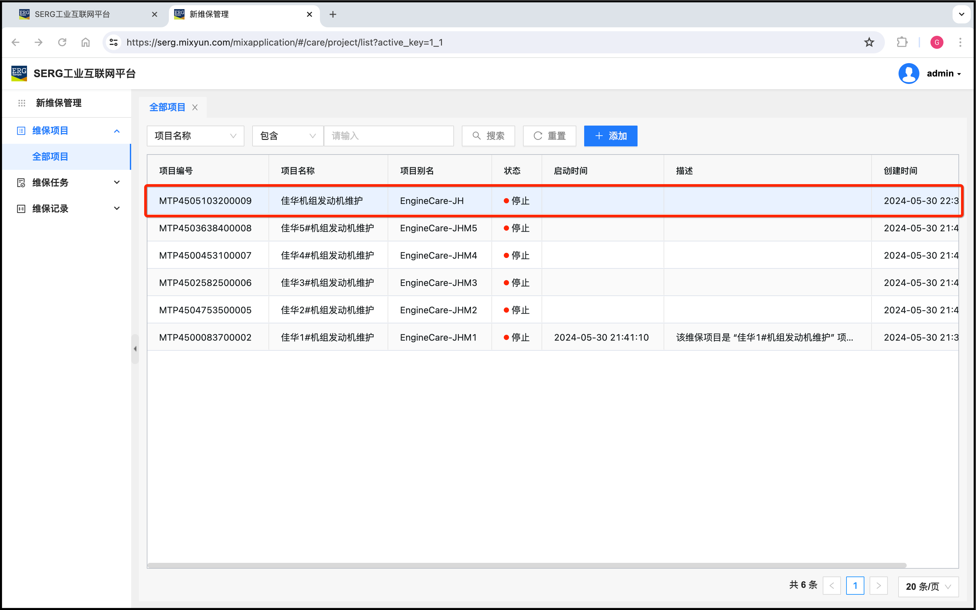Bookmark this page with the star icon
This screenshot has width=976, height=610.
tap(869, 42)
